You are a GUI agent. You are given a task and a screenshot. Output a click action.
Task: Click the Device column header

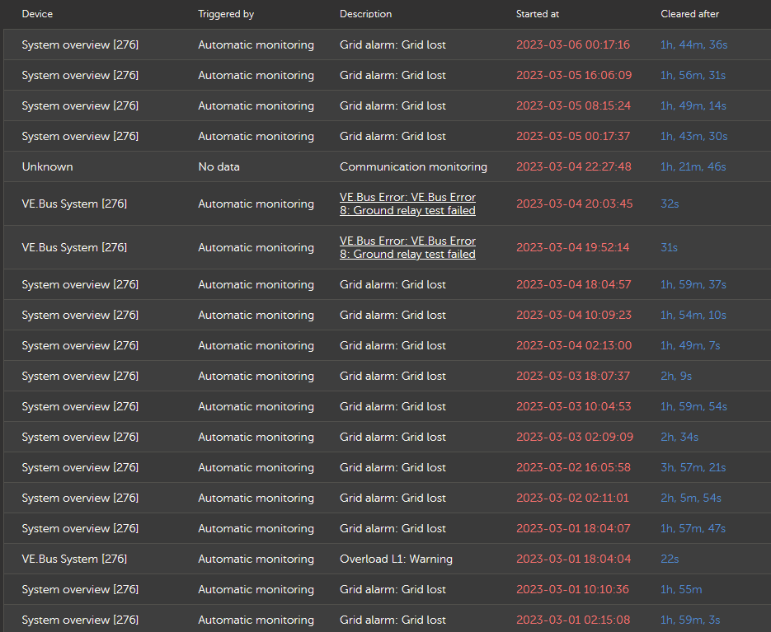(37, 14)
